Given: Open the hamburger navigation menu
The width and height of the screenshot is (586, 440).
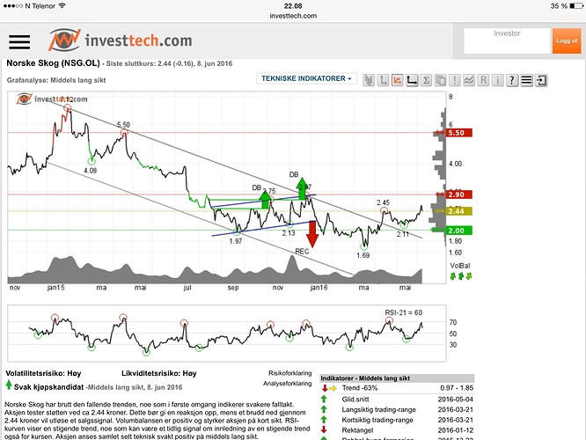Looking at the screenshot, I should (18, 42).
